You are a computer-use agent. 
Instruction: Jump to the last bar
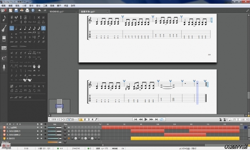[x=156, y=119]
